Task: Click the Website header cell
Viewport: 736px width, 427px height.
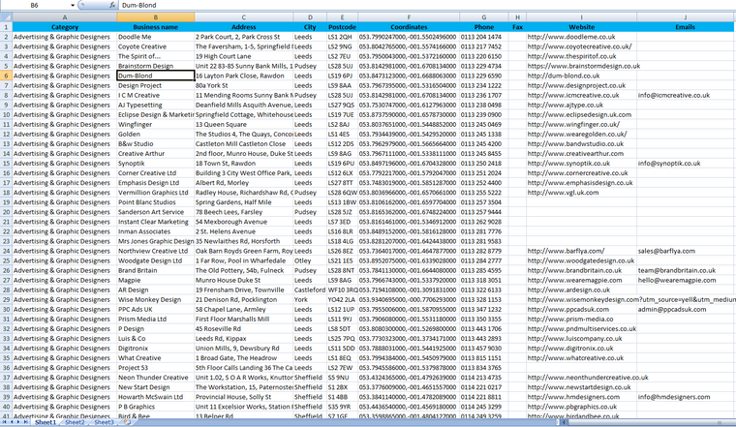Action: click(x=582, y=27)
